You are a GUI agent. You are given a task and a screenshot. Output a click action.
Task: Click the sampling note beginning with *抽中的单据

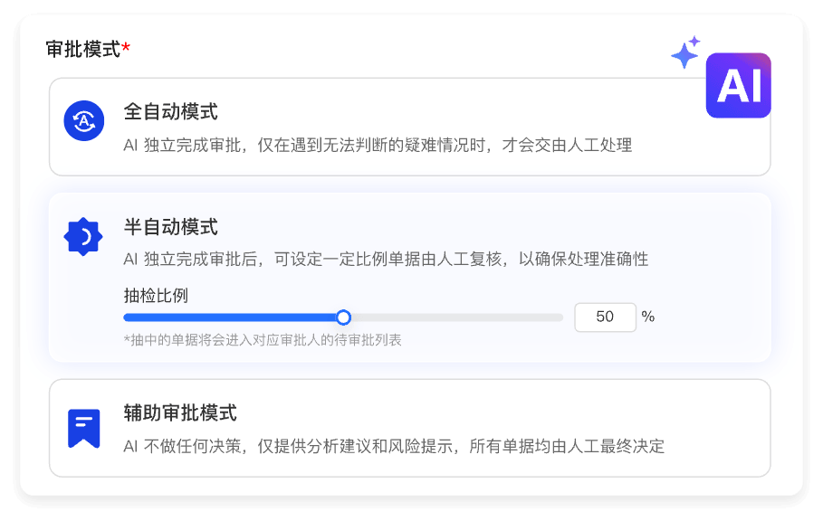click(x=263, y=340)
